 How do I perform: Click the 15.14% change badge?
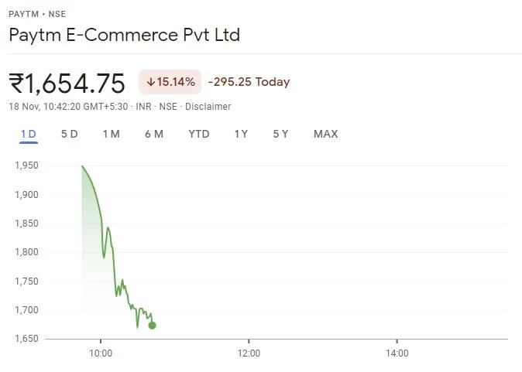click(x=170, y=82)
